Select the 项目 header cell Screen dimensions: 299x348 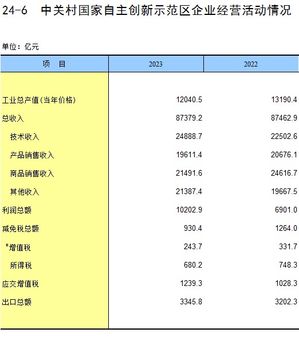tap(54, 64)
